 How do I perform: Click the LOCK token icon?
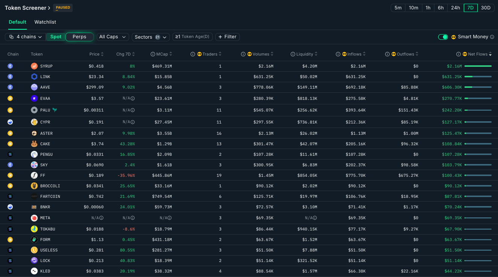(x=34, y=260)
